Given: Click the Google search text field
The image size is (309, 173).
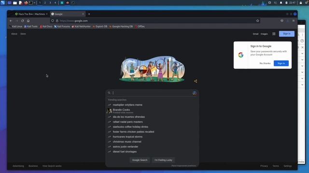Looking at the screenshot, I should click(x=152, y=93).
